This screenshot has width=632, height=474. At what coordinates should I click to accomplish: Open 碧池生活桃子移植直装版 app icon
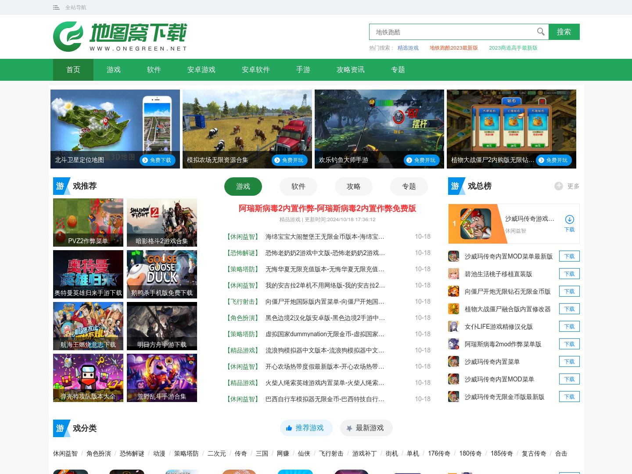click(453, 274)
